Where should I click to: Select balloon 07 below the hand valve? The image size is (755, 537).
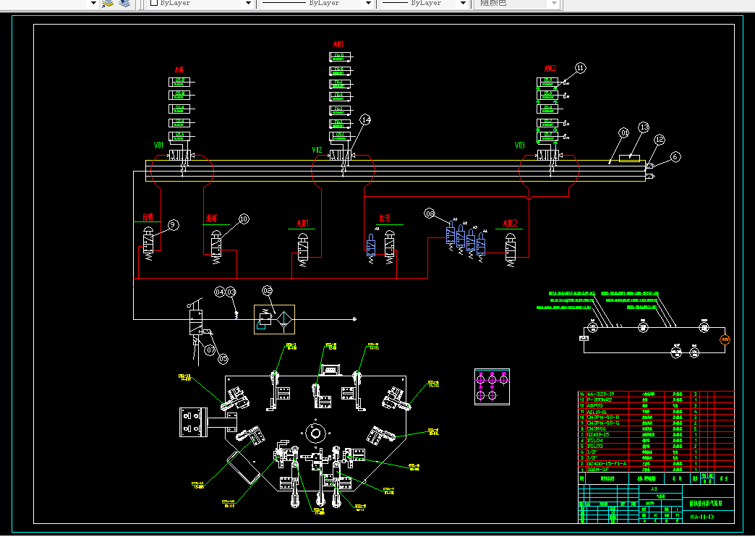[x=210, y=350]
